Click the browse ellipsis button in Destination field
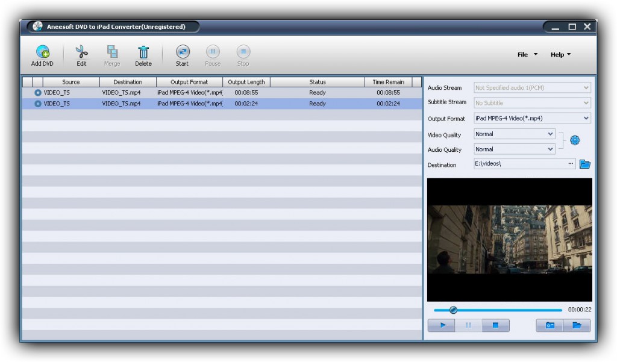This screenshot has height=362, width=617. coord(571,164)
